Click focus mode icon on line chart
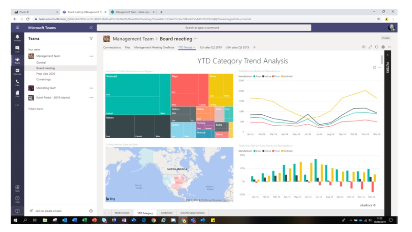The image size is (412, 232). click(374, 67)
